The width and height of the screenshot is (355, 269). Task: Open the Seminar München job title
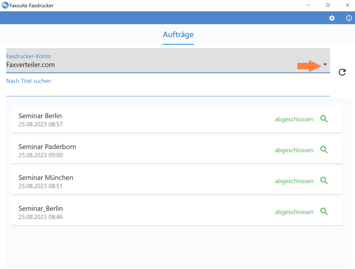[x=46, y=178]
